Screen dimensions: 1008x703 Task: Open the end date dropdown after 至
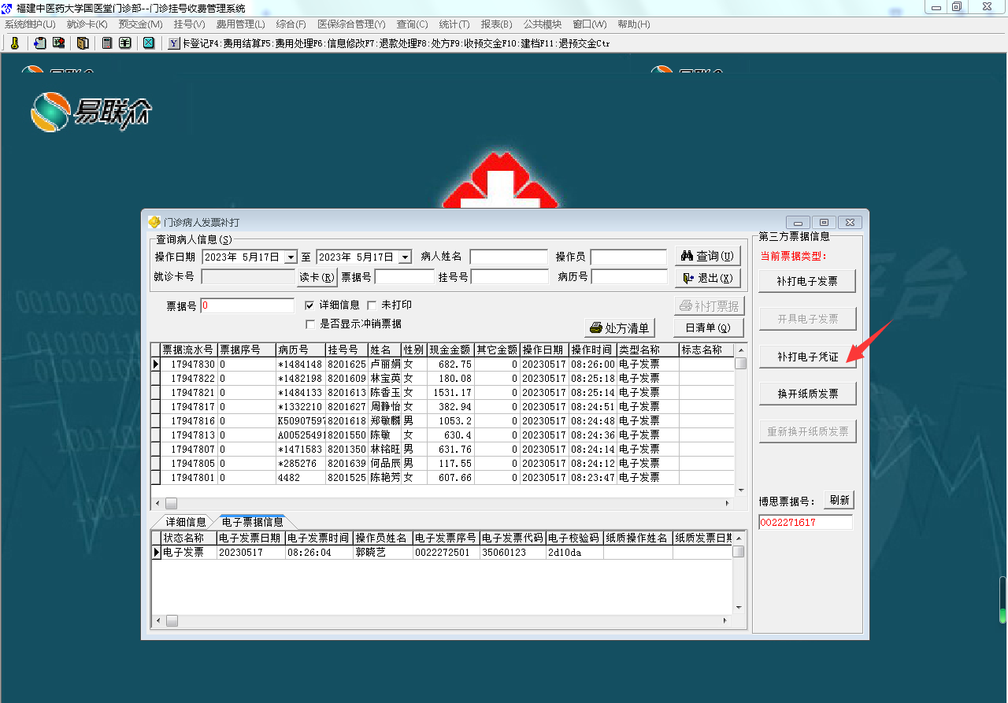click(405, 257)
